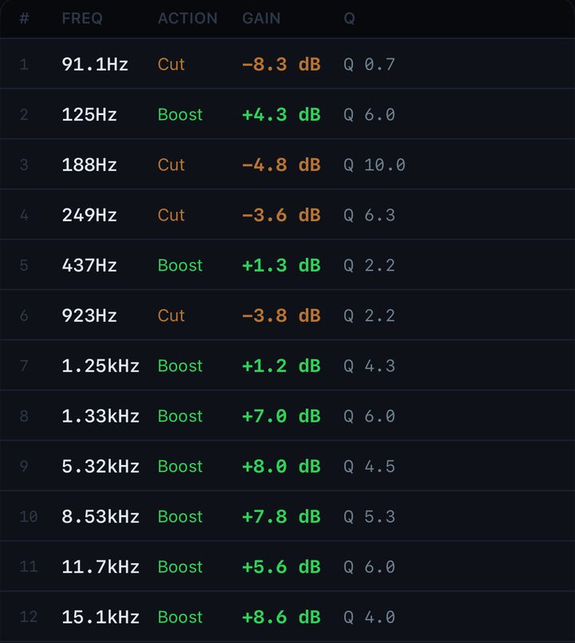
Task: Click the +4.3 dB gain value
Action: [x=281, y=115]
